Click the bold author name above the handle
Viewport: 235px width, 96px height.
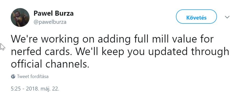[x=54, y=13]
